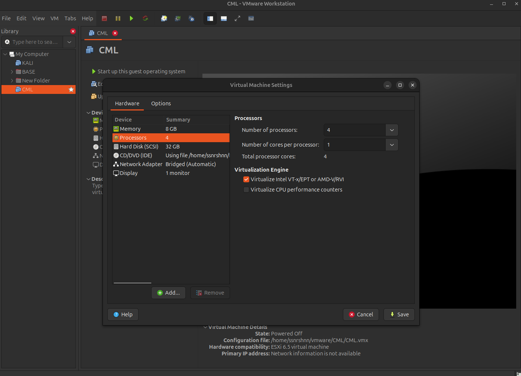Open the VM menu
This screenshot has width=521, height=376.
coord(54,18)
